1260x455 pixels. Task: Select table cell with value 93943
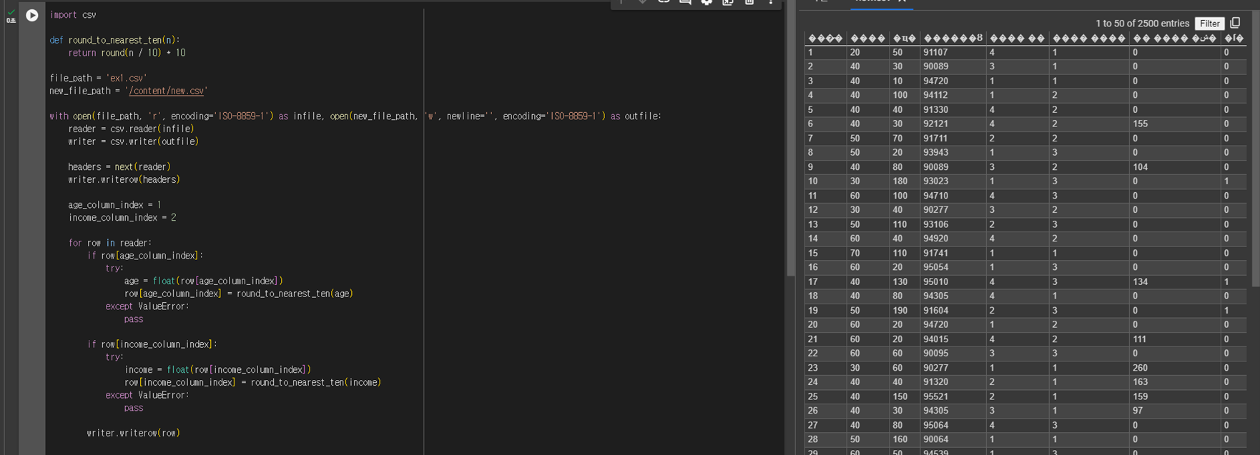click(953, 152)
